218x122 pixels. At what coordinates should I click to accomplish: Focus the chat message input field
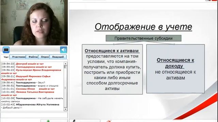pos(34,115)
